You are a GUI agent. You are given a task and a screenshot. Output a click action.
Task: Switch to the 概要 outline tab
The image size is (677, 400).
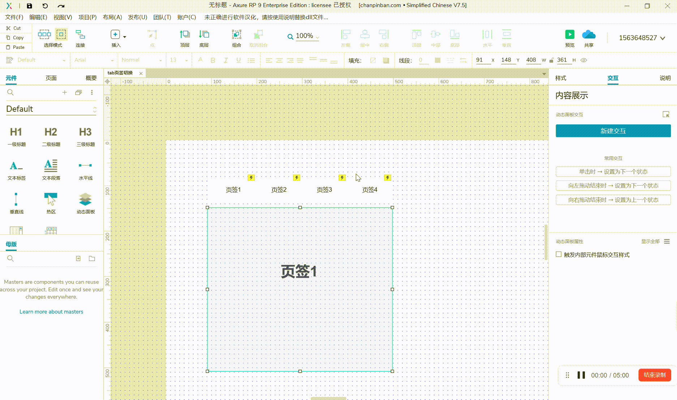(x=91, y=78)
